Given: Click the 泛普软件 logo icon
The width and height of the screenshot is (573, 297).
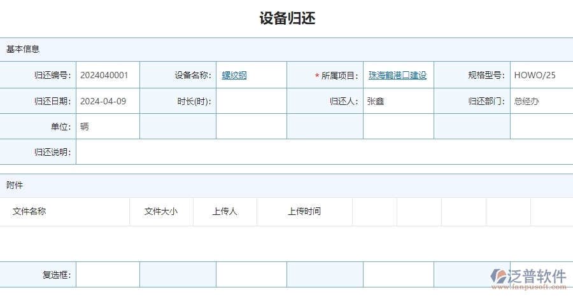Looking at the screenshot, I should (x=499, y=276).
